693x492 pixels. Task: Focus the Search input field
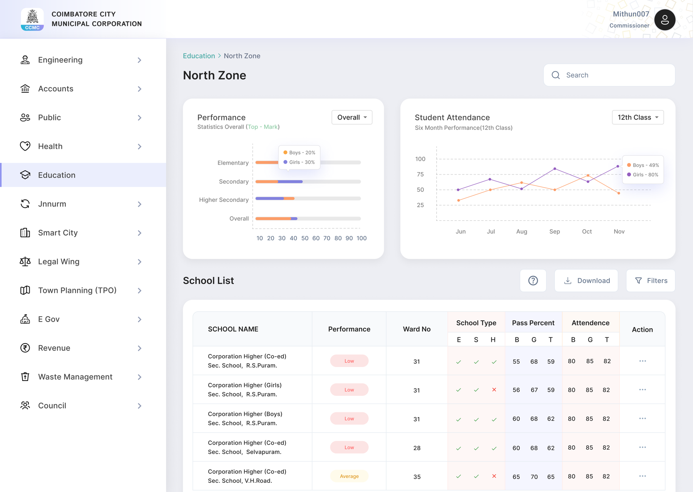[609, 75]
